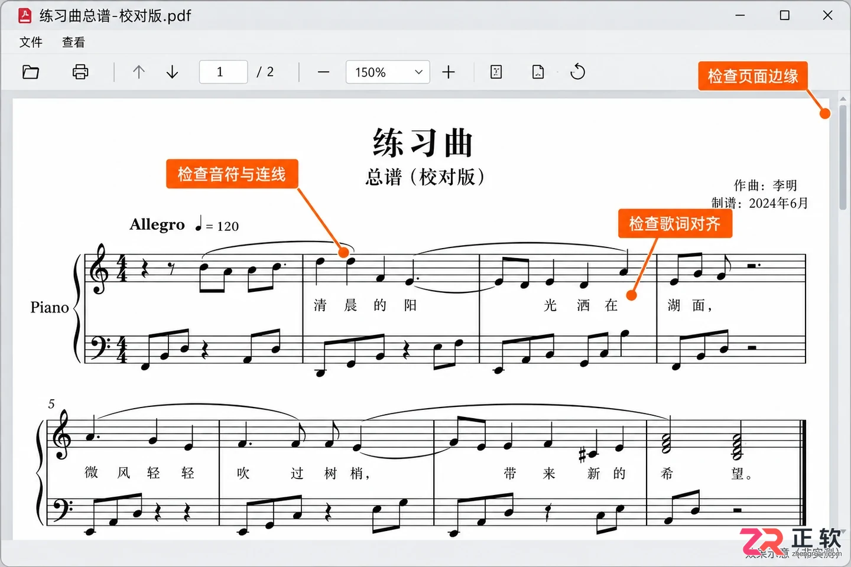Select the fit-to-width page icon
The width and height of the screenshot is (851, 567).
(496, 72)
